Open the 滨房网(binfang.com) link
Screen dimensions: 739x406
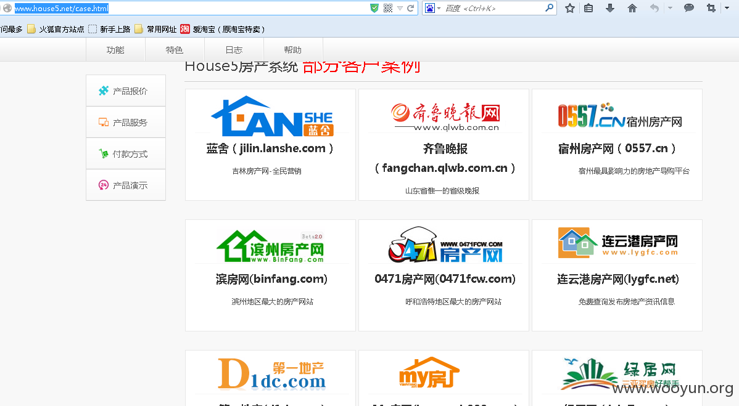point(271,279)
